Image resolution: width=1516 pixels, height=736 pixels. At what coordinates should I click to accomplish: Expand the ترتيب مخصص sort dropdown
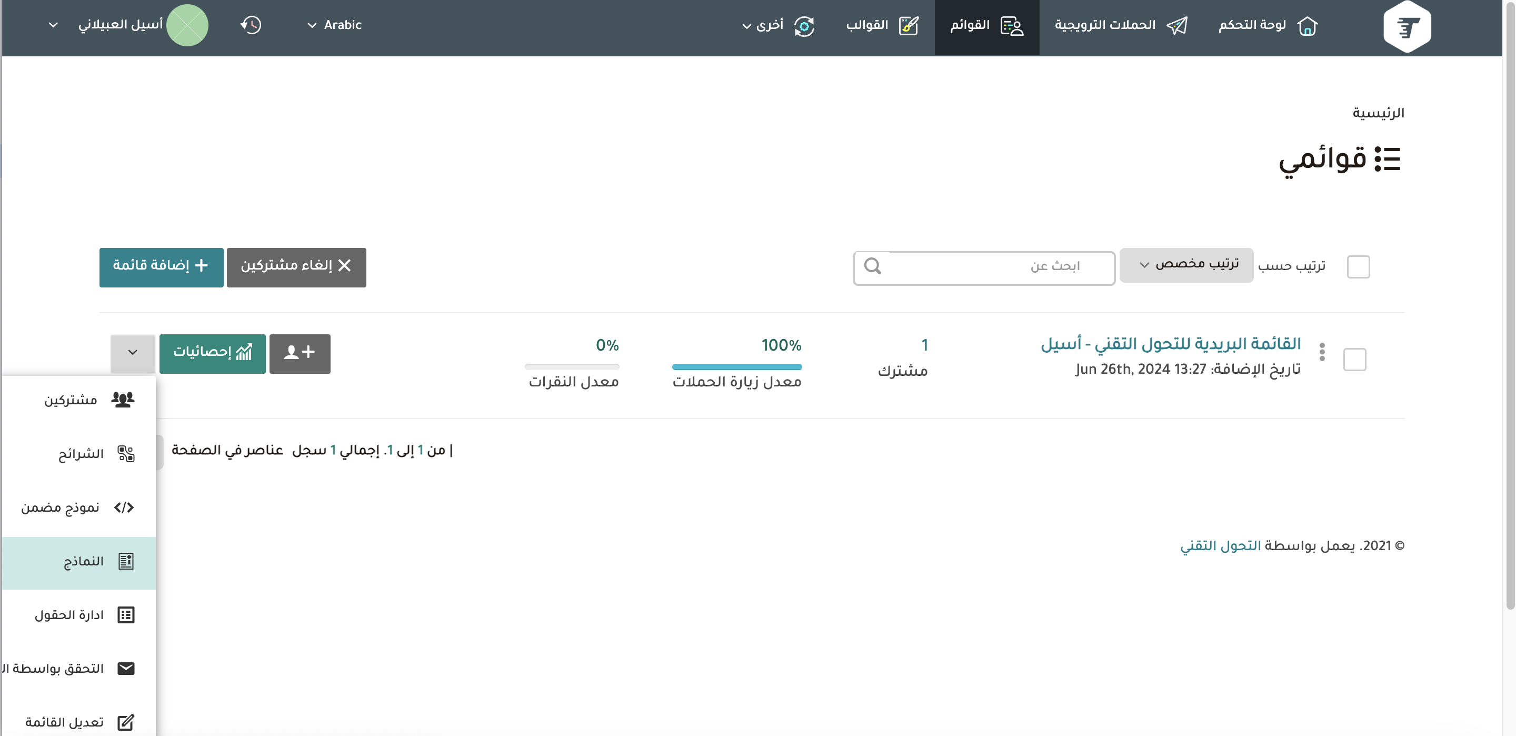(1186, 265)
